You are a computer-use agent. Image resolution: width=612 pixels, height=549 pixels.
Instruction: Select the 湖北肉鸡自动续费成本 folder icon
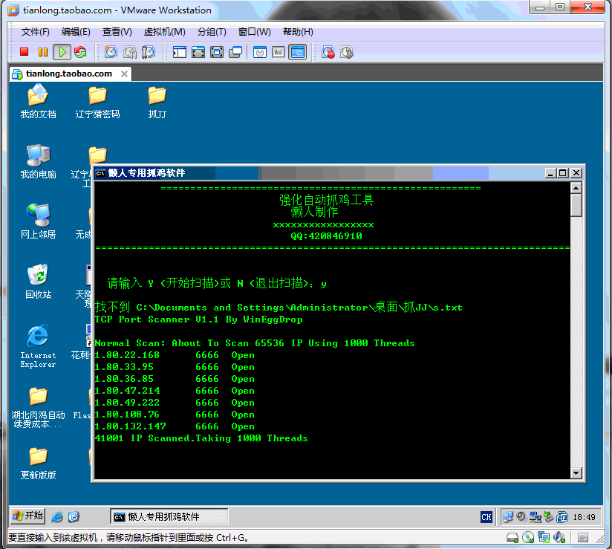(39, 408)
